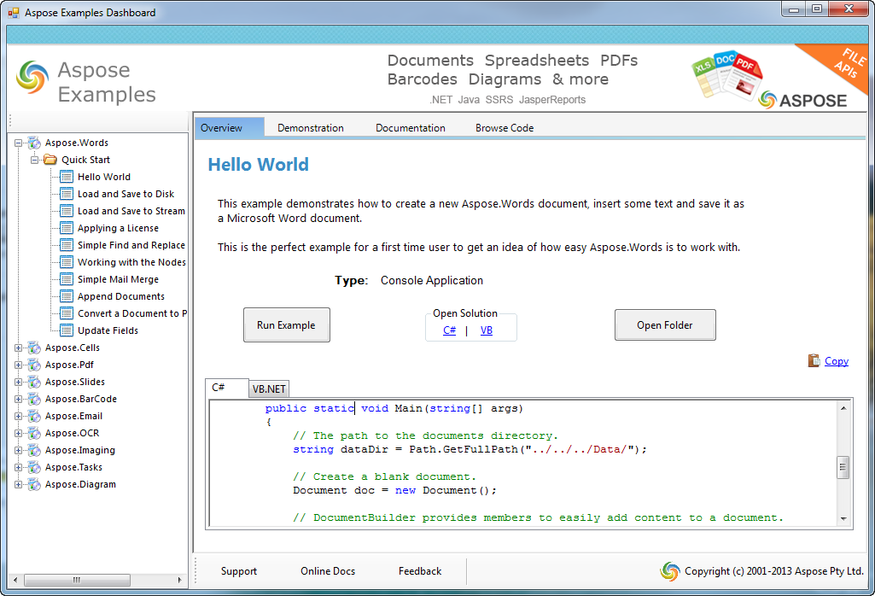This screenshot has height=596, width=875.
Task: Click the Aspose.Tasks product icon
Action: coord(35,468)
